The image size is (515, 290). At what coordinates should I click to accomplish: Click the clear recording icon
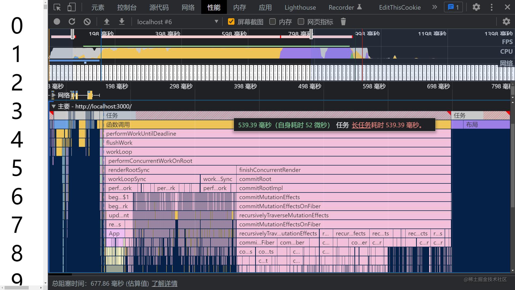87,22
